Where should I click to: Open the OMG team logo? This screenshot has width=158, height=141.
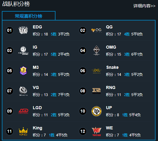[x=96, y=50]
